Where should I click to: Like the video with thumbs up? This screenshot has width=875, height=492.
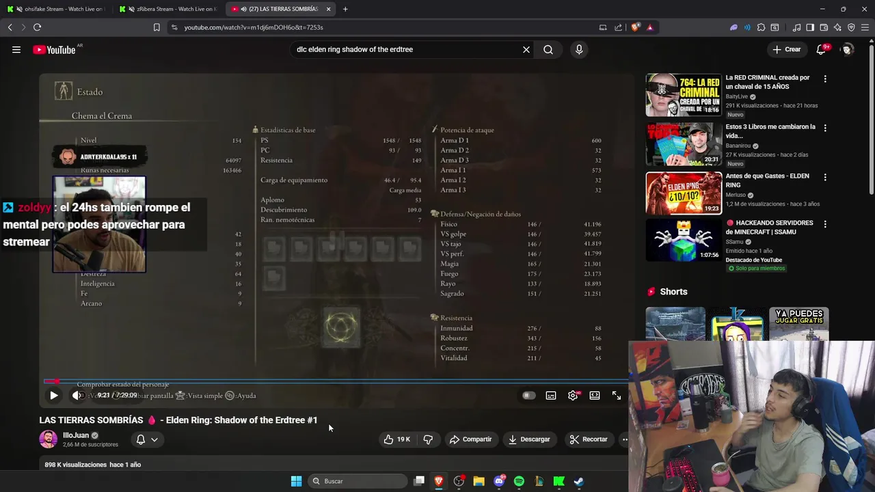[x=396, y=439]
